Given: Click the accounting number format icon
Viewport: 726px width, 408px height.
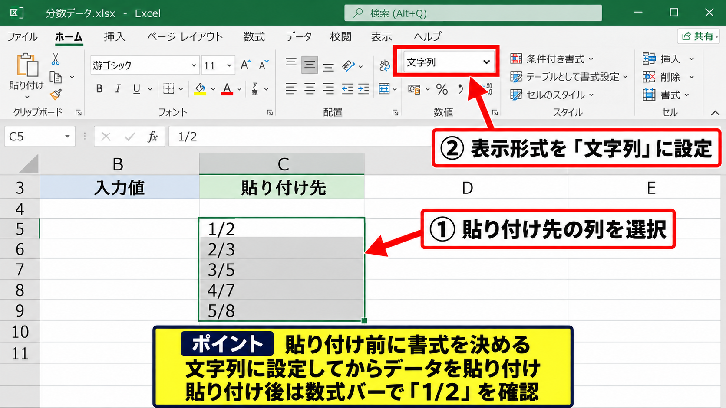Looking at the screenshot, I should coord(414,89).
